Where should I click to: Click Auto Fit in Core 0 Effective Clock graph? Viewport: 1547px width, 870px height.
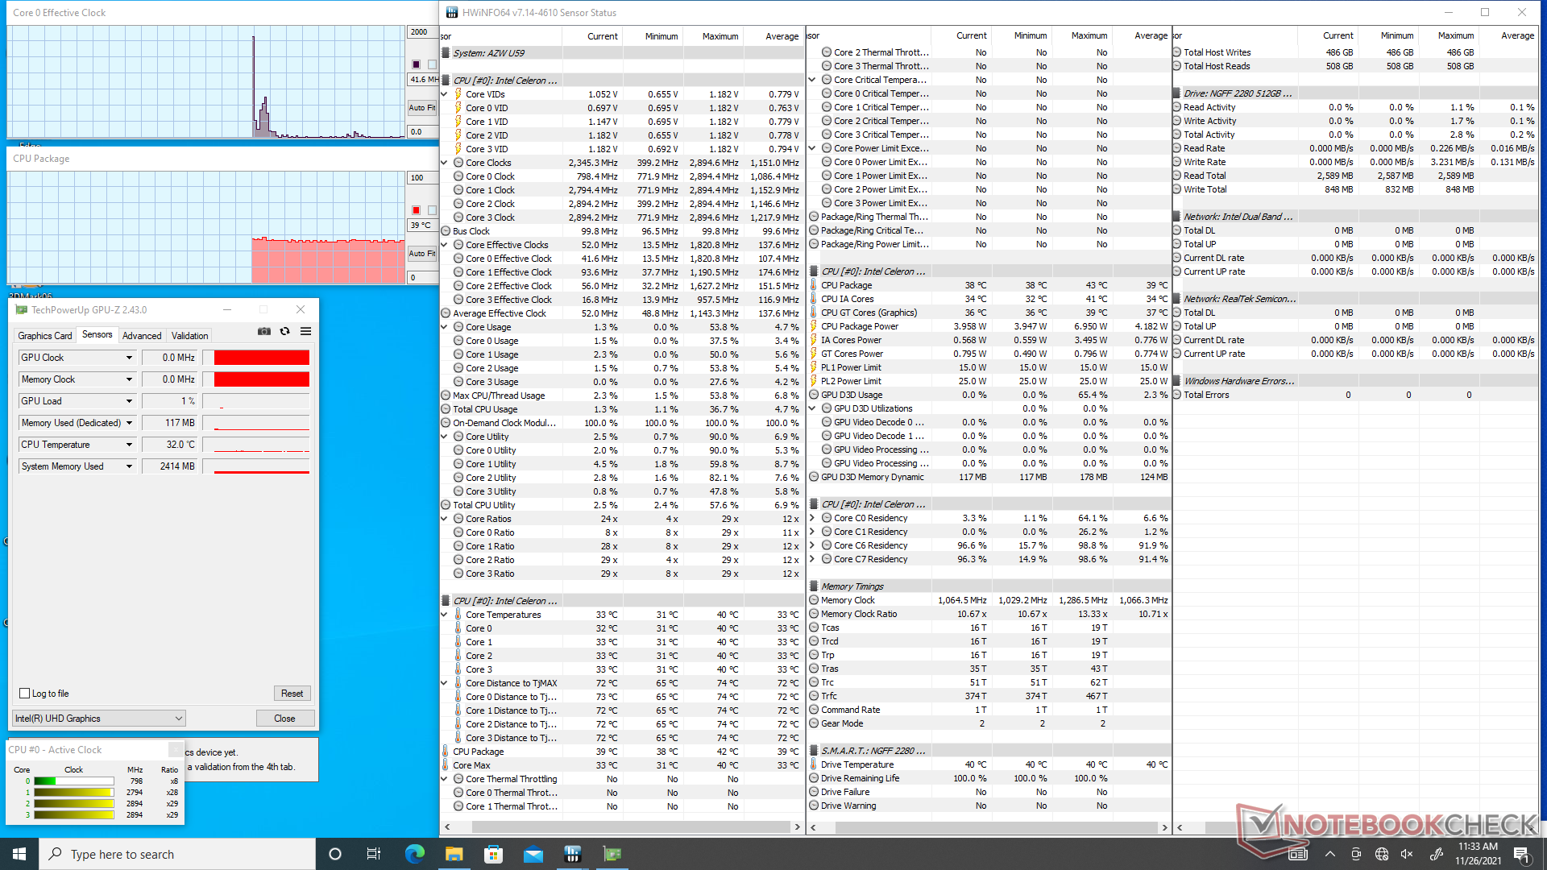[421, 107]
